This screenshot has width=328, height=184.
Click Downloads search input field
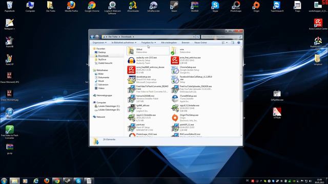point(222,37)
